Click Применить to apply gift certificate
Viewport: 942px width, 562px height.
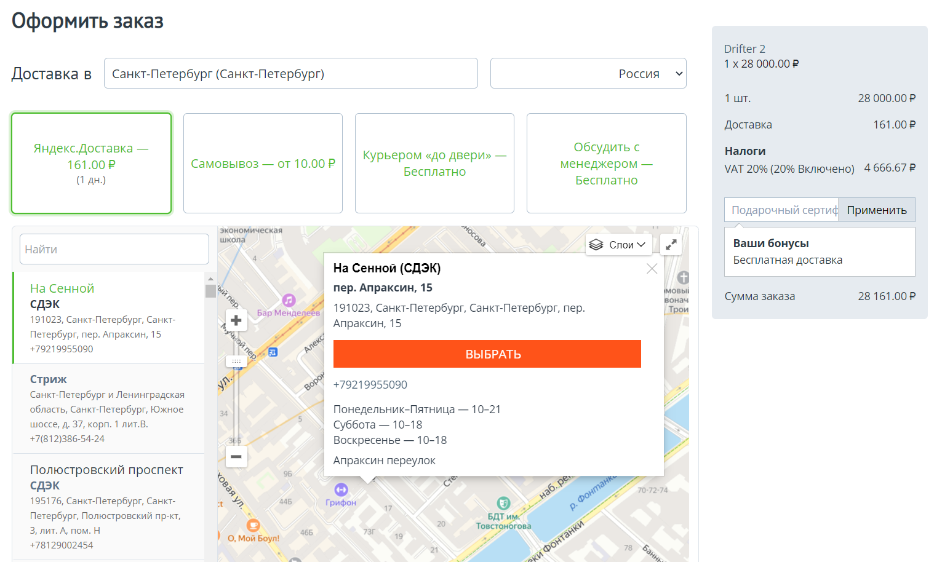tap(876, 210)
